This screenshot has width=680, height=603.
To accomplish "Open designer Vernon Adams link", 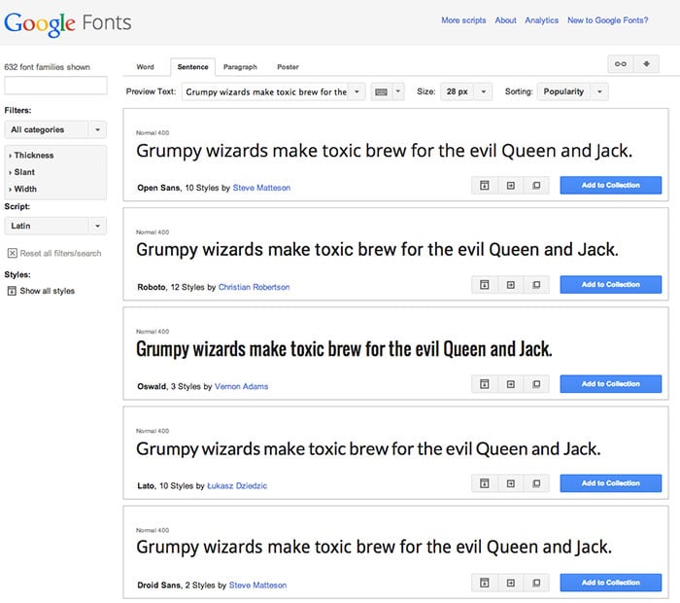I will tap(242, 386).
